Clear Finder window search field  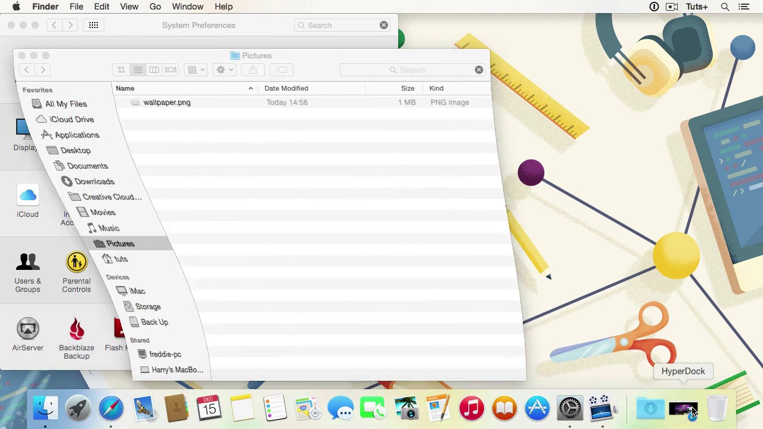[x=479, y=70]
